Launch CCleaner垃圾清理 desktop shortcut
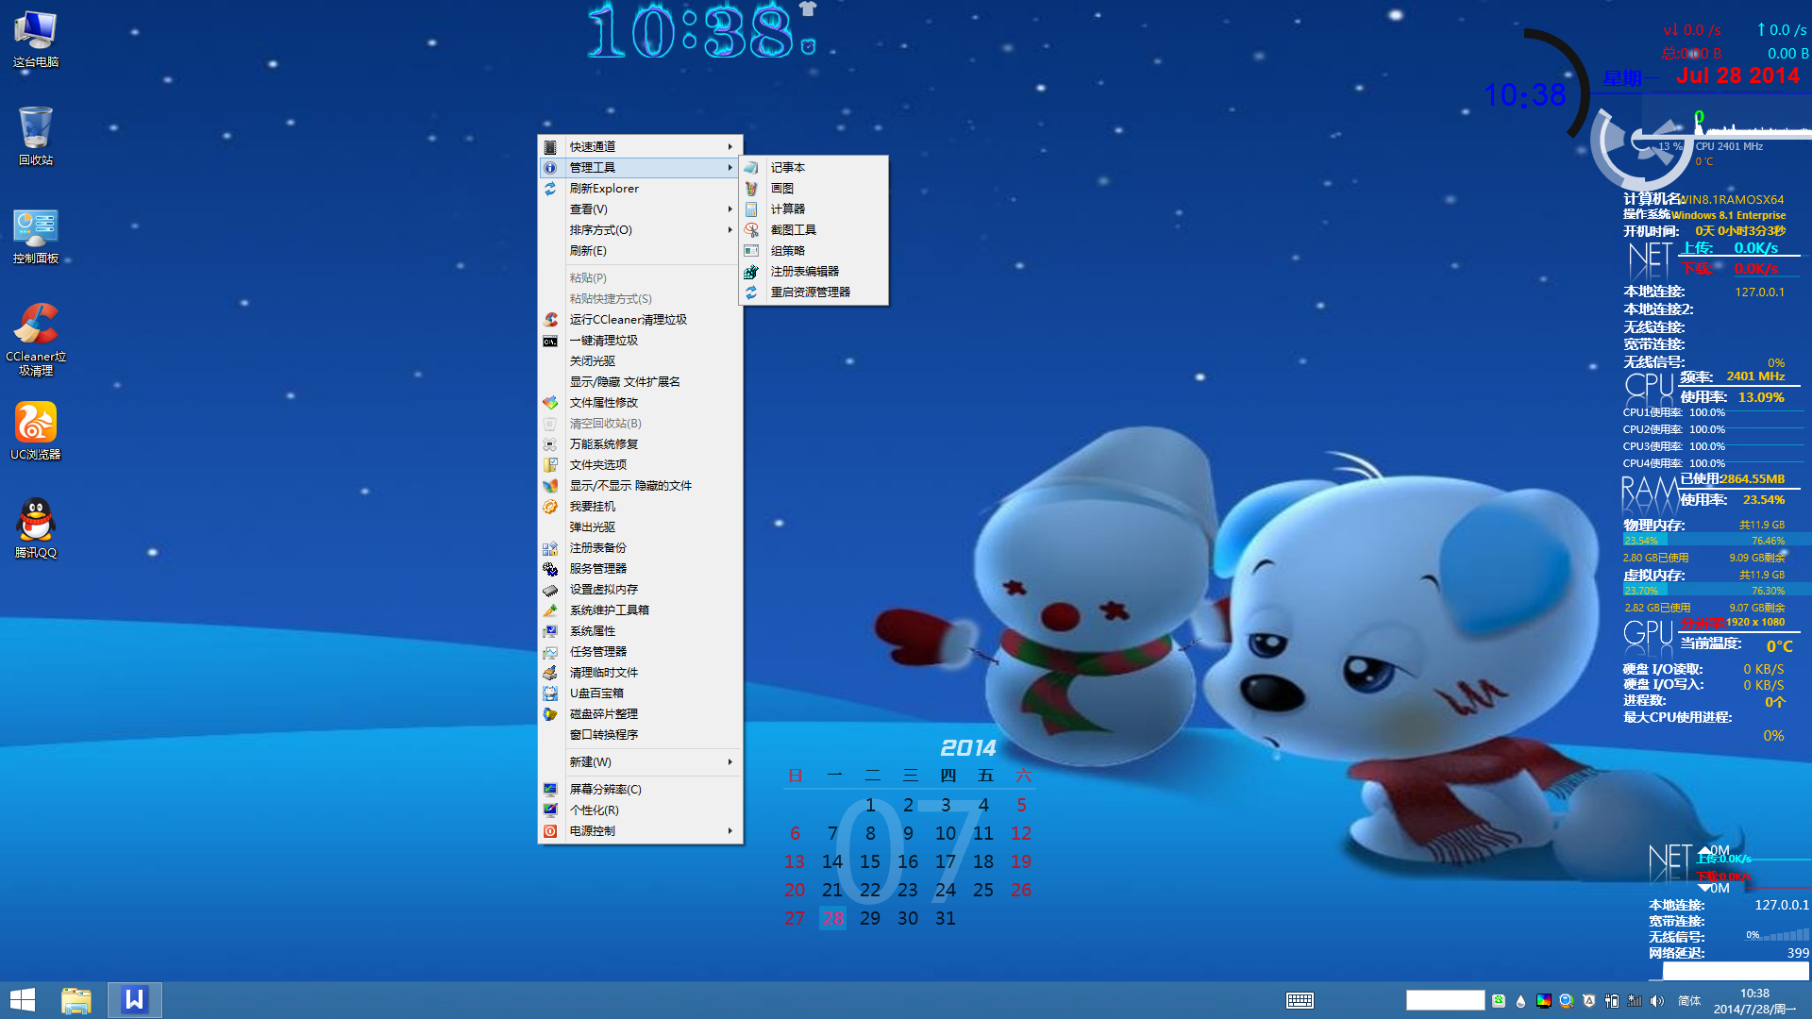 click(36, 340)
